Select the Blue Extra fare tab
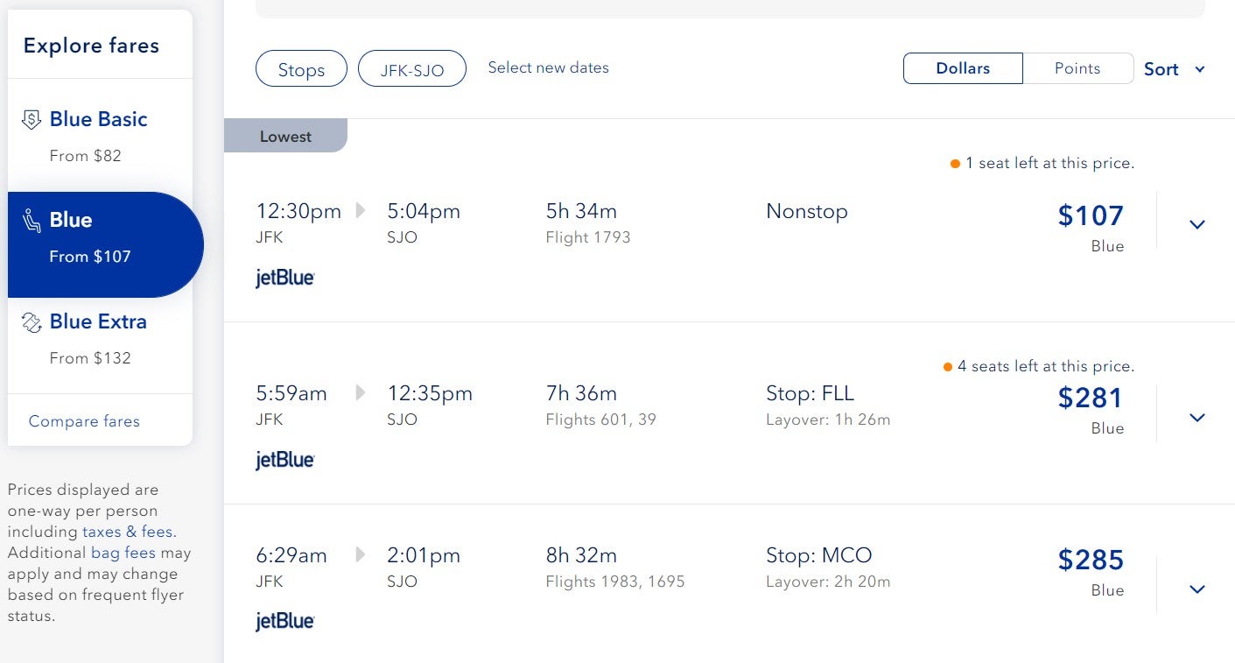This screenshot has height=663, width=1235. pos(101,339)
